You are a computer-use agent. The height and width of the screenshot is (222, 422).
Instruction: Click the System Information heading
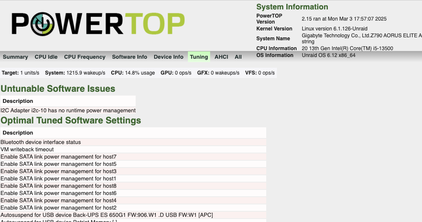pyautogui.click(x=292, y=7)
